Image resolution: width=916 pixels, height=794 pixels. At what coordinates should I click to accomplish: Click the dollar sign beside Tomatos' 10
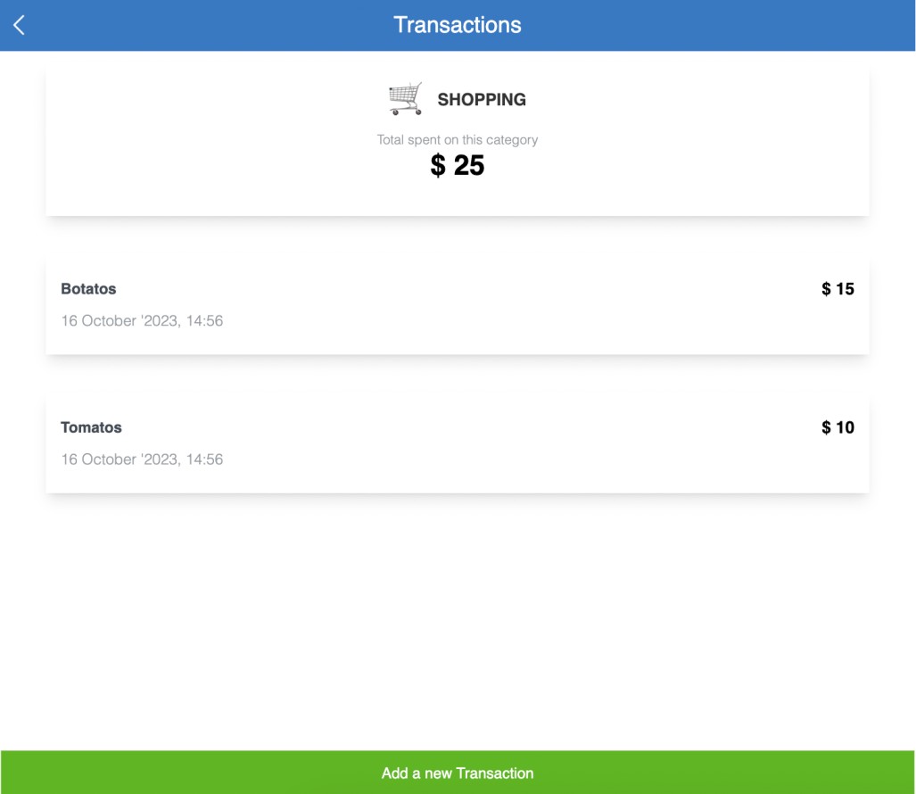click(x=826, y=427)
